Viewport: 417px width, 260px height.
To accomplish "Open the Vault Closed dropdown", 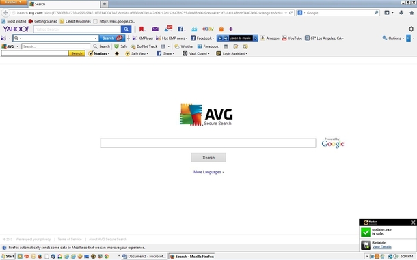I will click(x=196, y=54).
